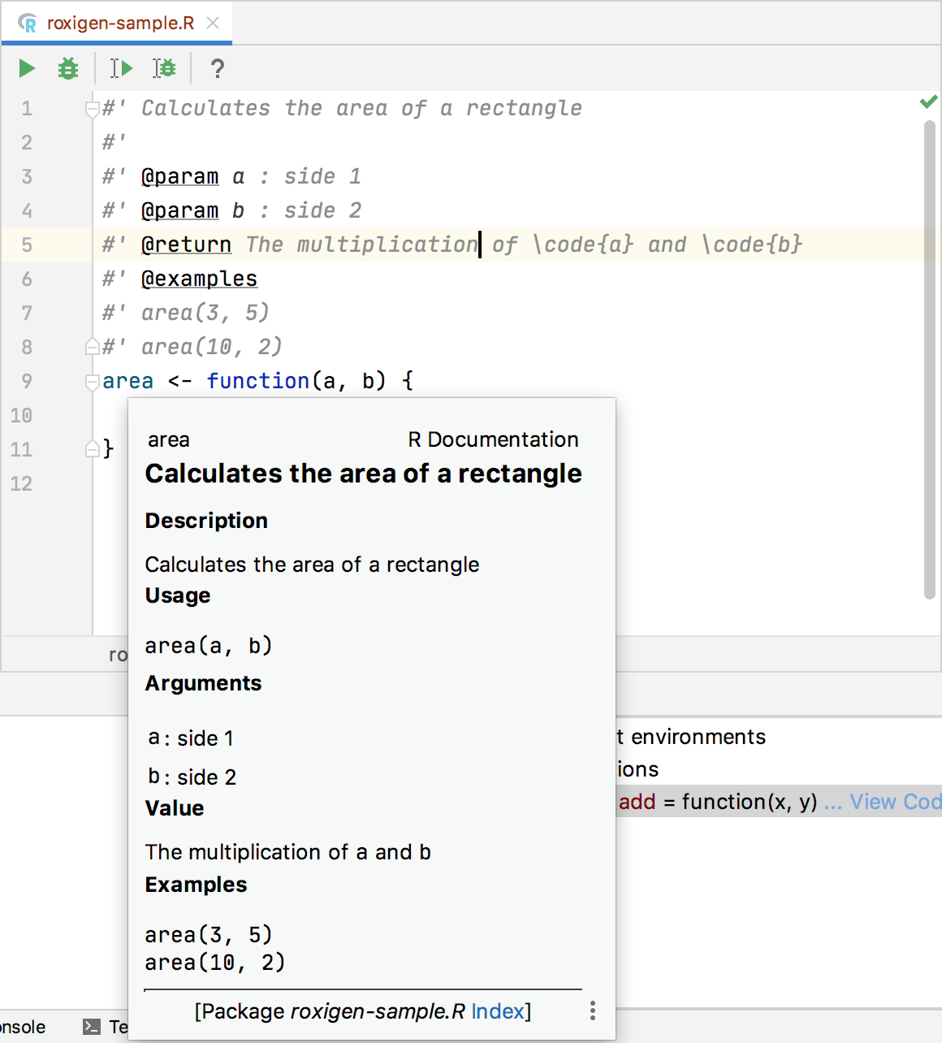Select the roxigen-sample.R editor tab
This screenshot has height=1043, width=942.
(117, 23)
